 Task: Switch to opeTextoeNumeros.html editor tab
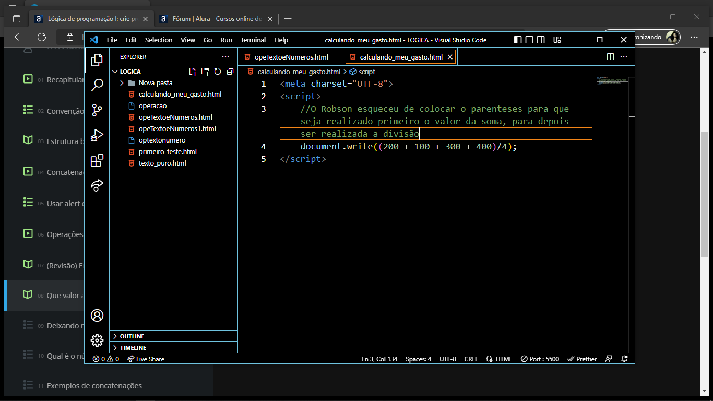tap(291, 57)
